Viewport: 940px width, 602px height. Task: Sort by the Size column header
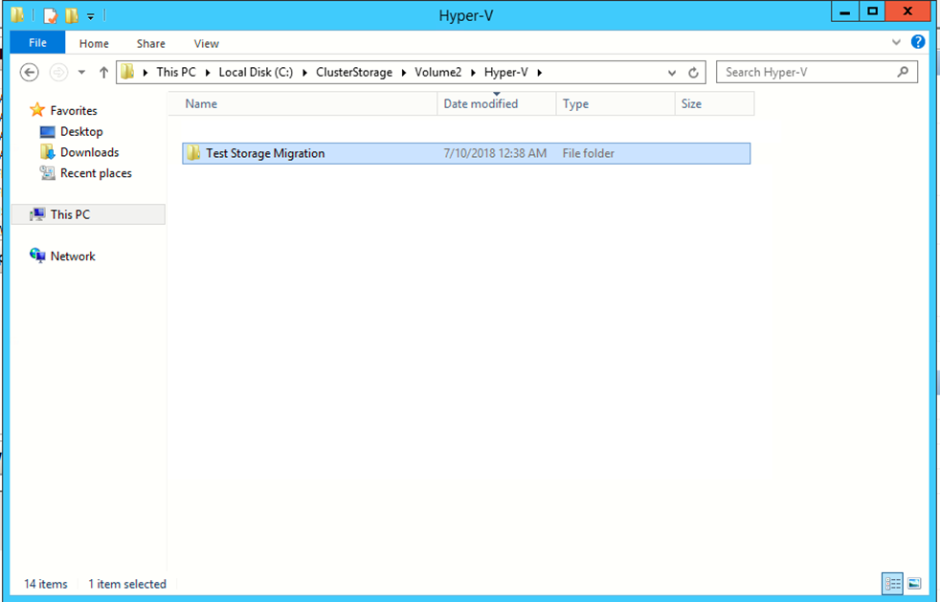click(x=715, y=103)
